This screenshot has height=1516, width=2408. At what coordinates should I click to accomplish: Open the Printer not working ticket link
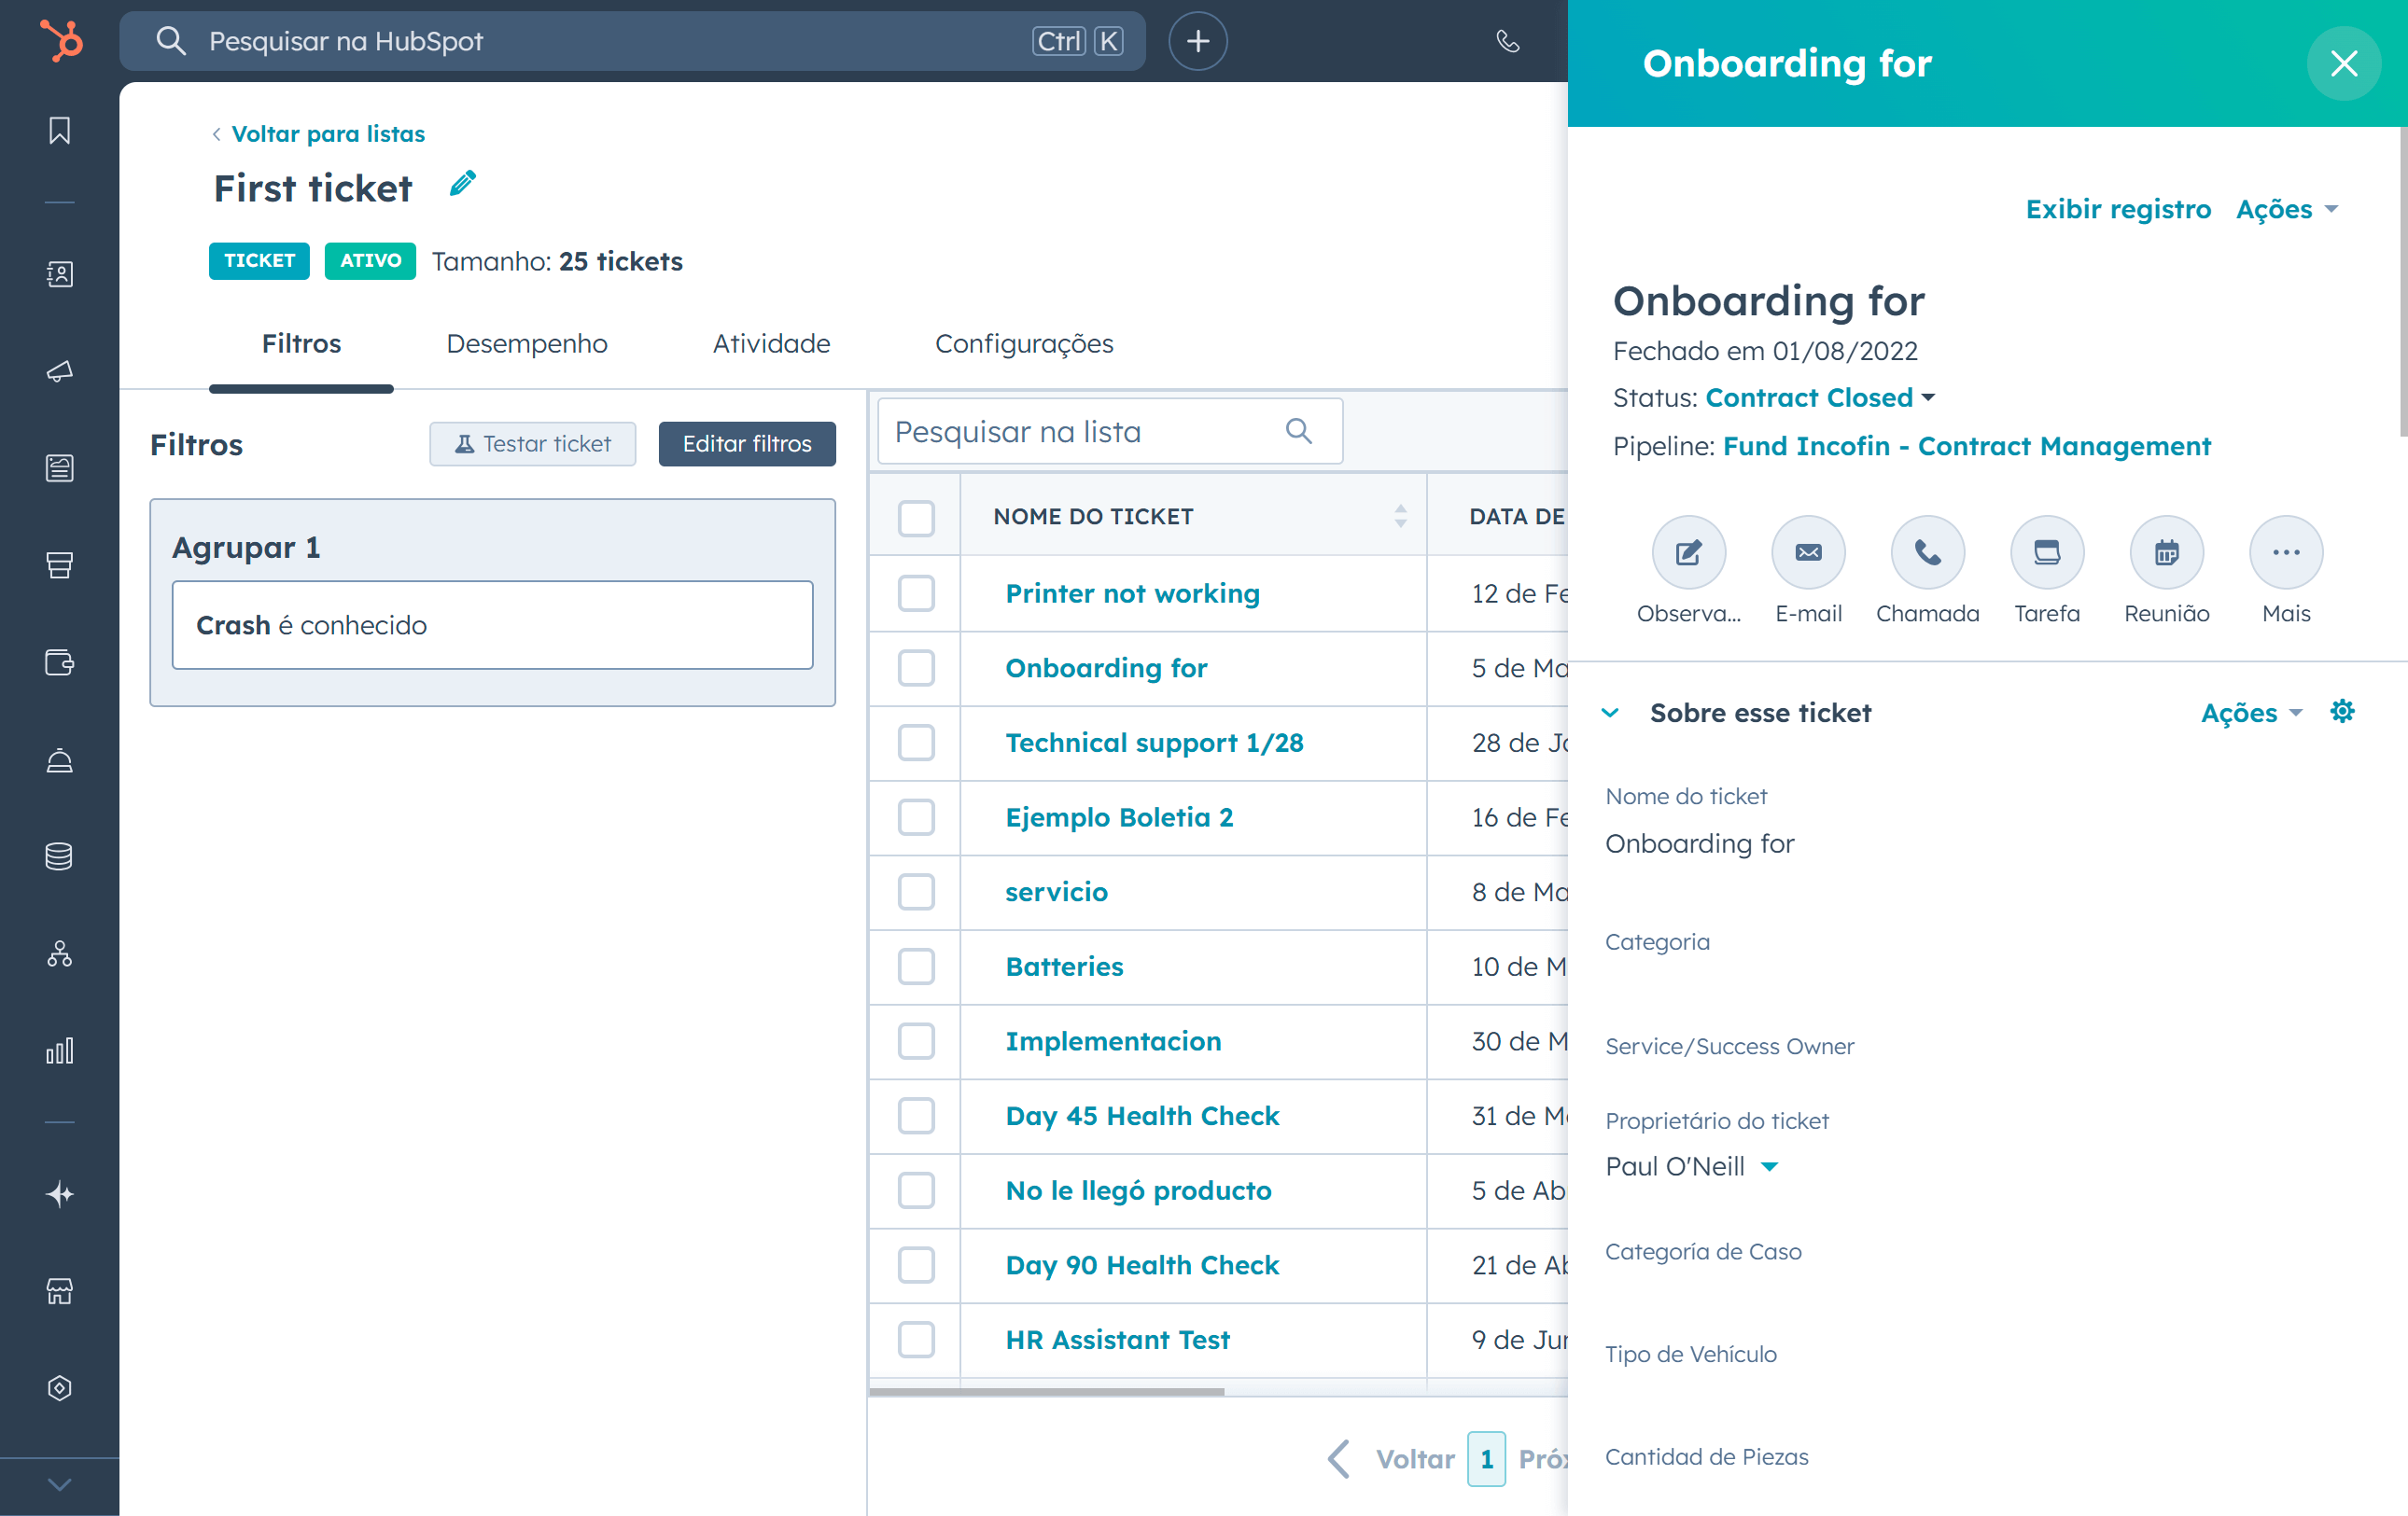click(1132, 593)
